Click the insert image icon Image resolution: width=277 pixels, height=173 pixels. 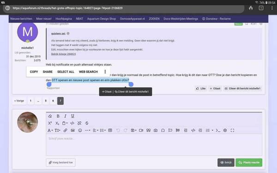72,131
